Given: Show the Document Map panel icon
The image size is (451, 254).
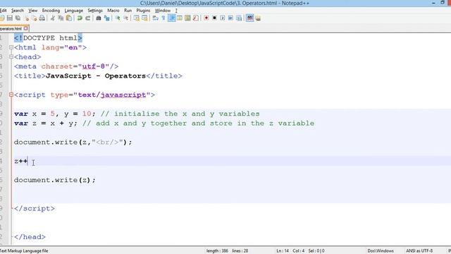Looking at the screenshot, I should pyautogui.click(x=187, y=18).
